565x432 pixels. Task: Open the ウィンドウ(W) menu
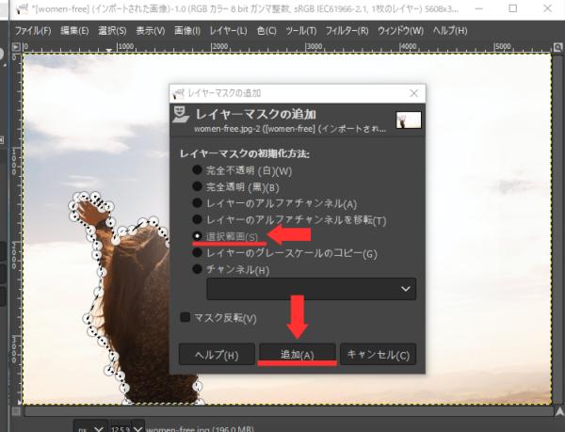point(401,31)
